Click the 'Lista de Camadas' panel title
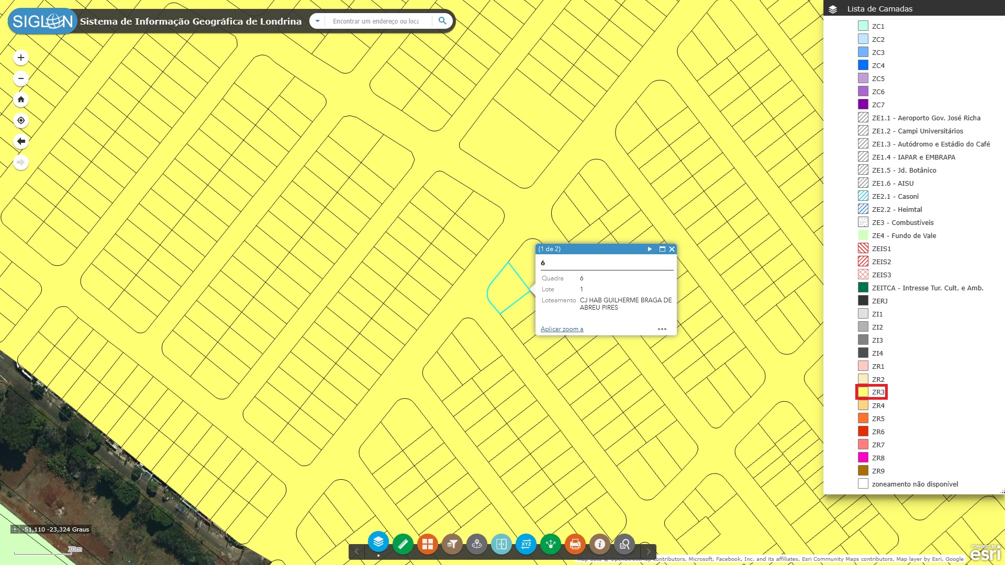Viewport: 1005px width, 565px height. point(879,9)
